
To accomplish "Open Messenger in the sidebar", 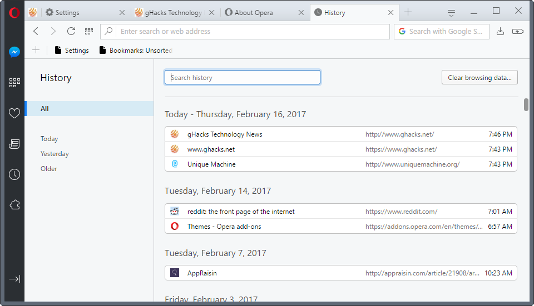I will pyautogui.click(x=14, y=52).
